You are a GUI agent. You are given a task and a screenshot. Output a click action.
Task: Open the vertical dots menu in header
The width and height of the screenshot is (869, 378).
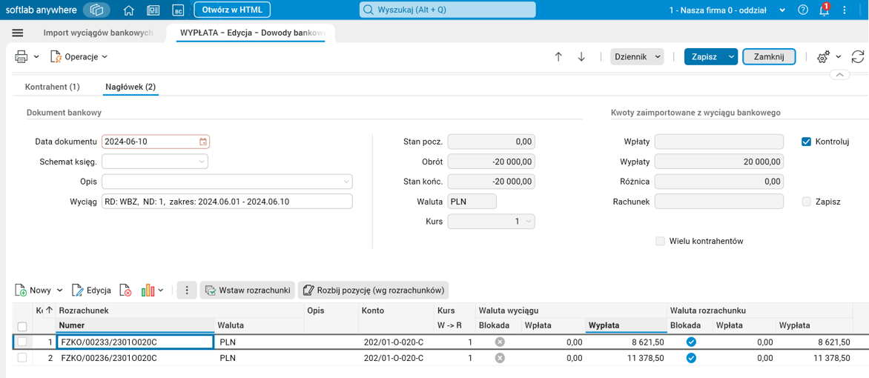845,10
